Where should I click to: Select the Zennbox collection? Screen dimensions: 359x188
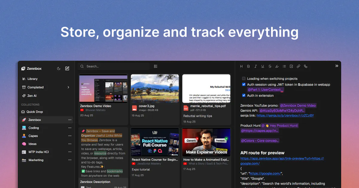click(46, 120)
